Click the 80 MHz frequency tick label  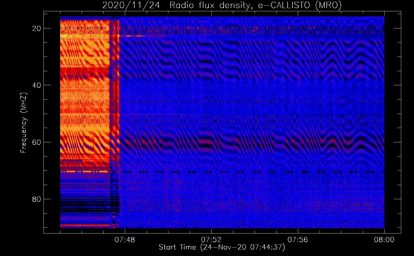point(37,199)
